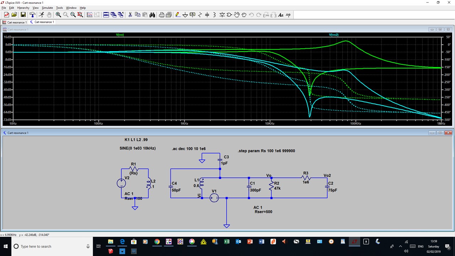Open Excel from the taskbar

[226, 242]
